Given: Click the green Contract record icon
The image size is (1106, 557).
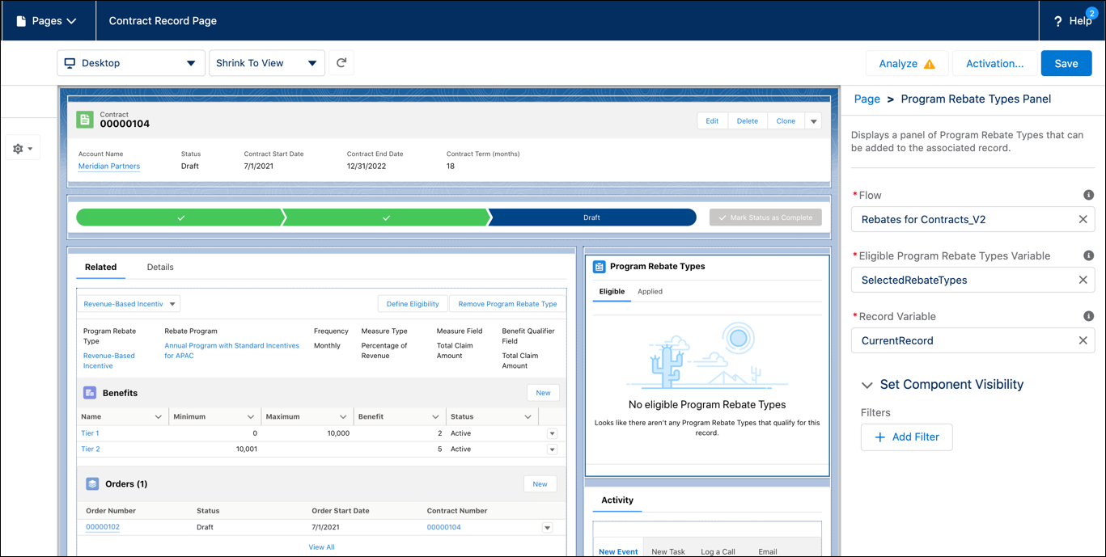Looking at the screenshot, I should click(x=85, y=119).
